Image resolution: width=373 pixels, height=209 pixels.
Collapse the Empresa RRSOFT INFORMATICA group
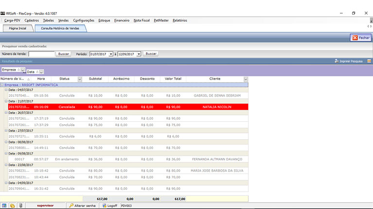click(2, 84)
